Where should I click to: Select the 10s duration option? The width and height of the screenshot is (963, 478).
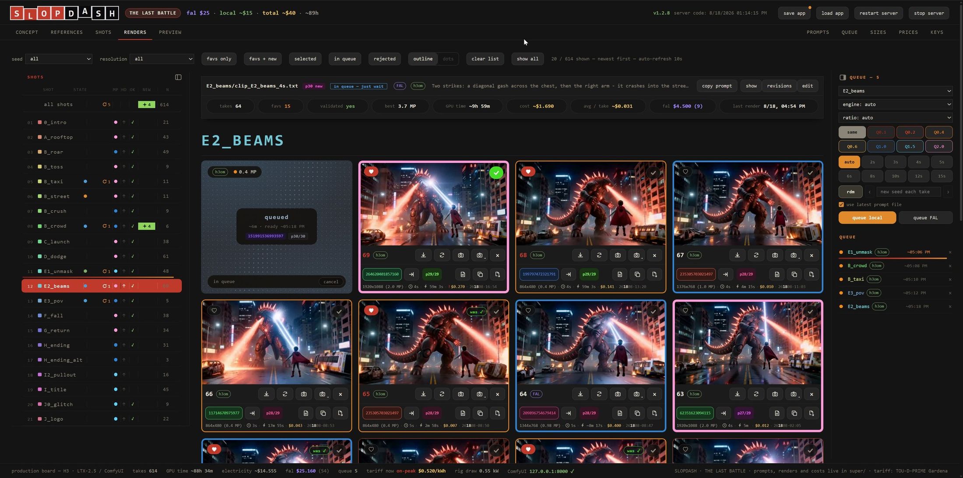[x=895, y=176]
